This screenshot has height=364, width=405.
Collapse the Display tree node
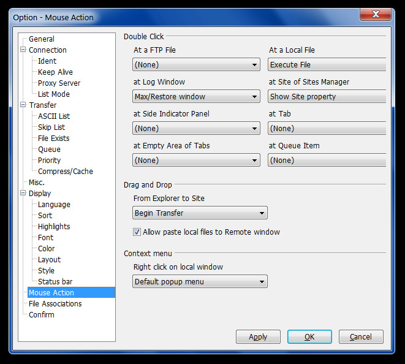[23, 194]
